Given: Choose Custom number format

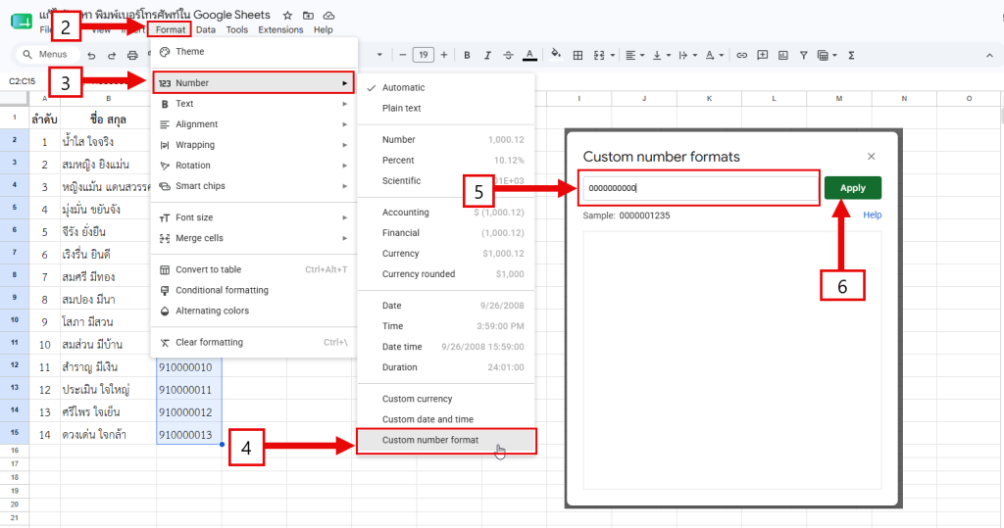Looking at the screenshot, I should pyautogui.click(x=446, y=440).
